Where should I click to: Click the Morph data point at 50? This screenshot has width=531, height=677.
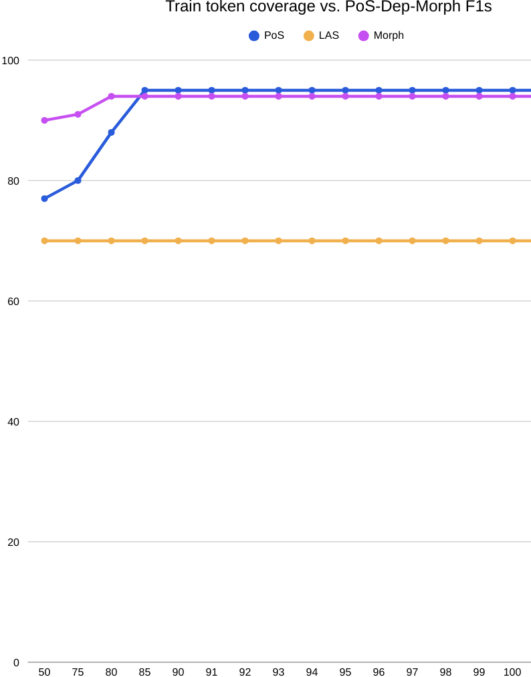pos(45,120)
